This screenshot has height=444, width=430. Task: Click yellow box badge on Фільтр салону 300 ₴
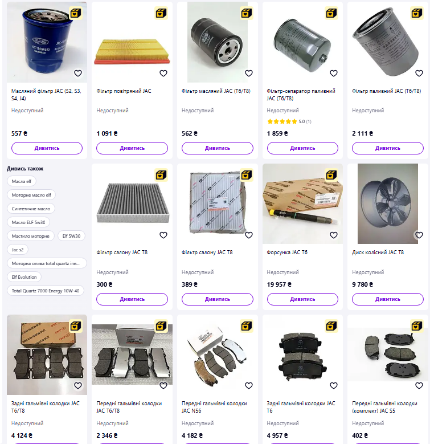(x=161, y=175)
